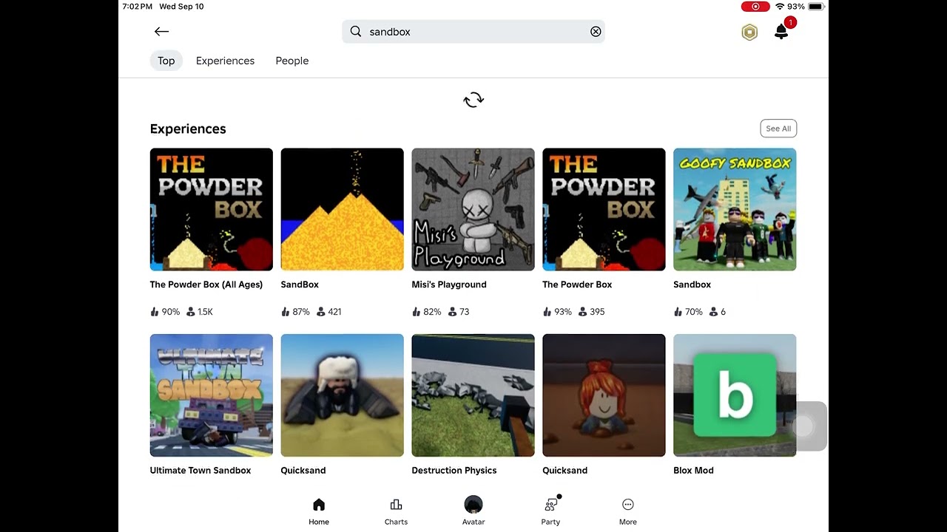Open Charts in bottom navigation

396,511
